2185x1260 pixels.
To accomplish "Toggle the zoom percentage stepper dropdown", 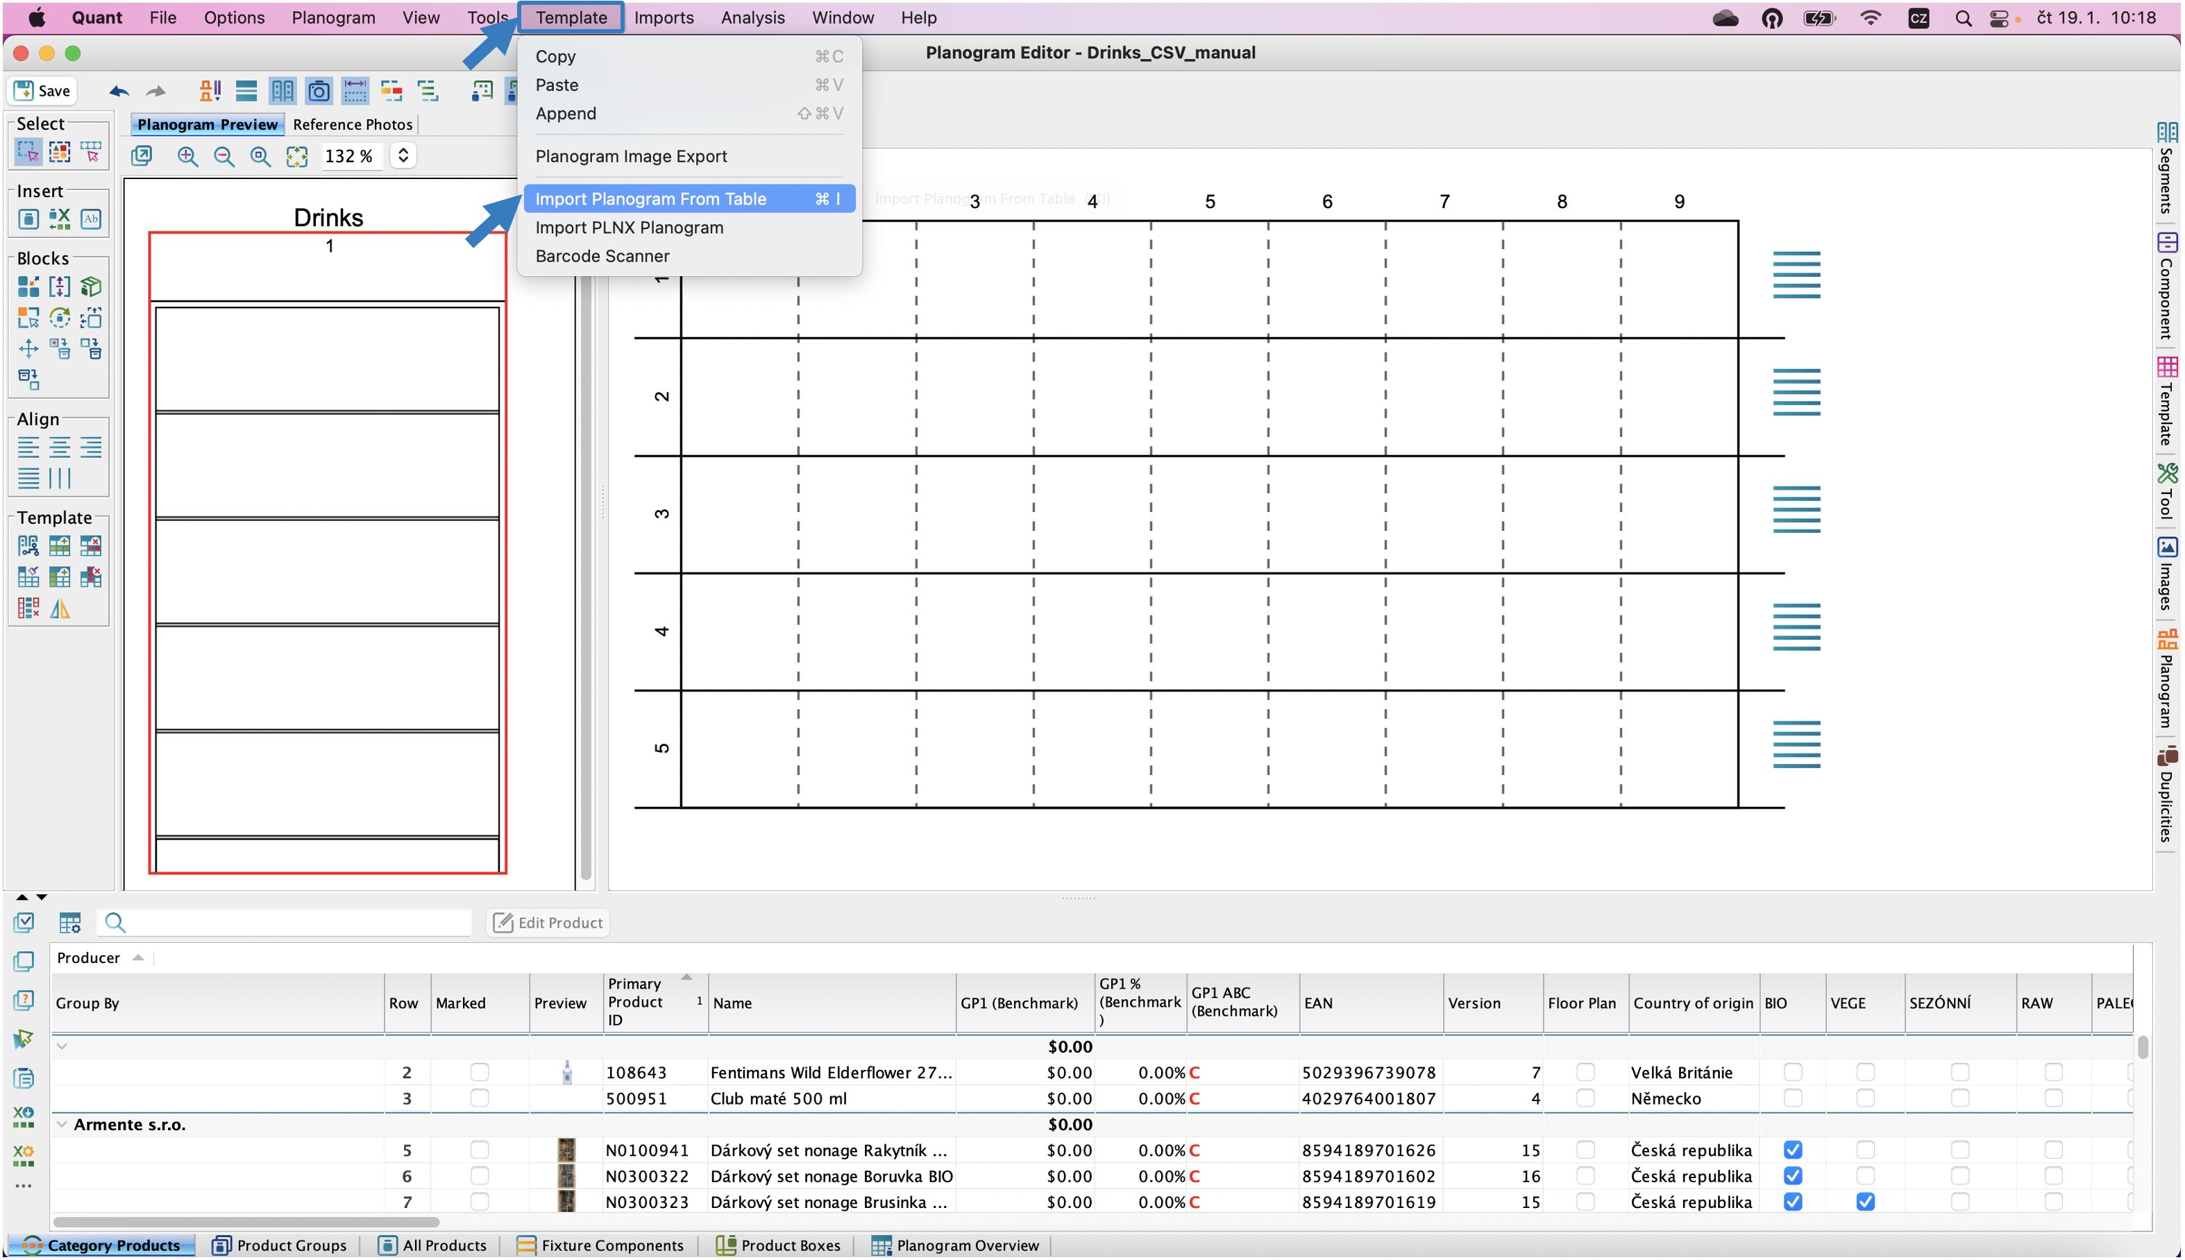I will pyautogui.click(x=403, y=156).
